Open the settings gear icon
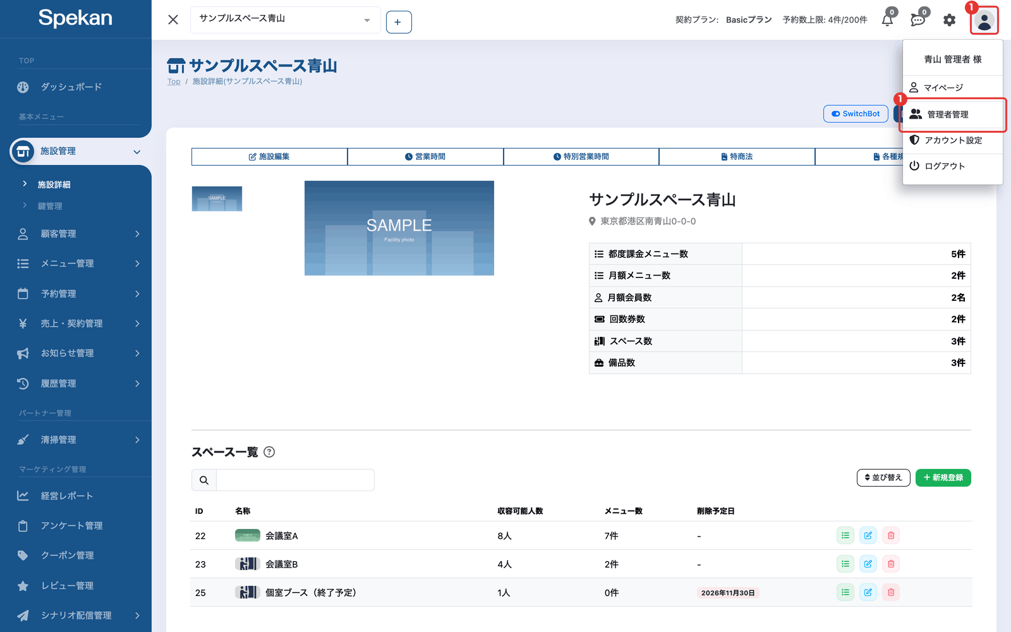 [x=949, y=20]
